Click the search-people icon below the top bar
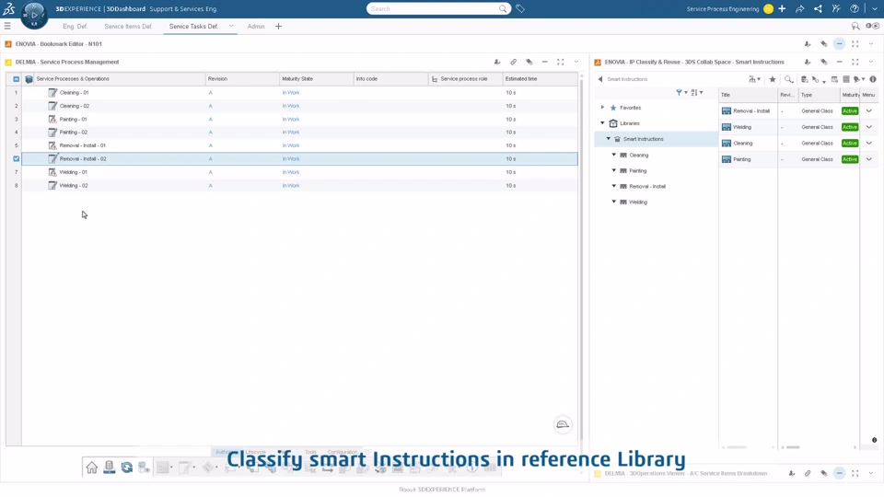The width and height of the screenshot is (884, 497). point(855,27)
